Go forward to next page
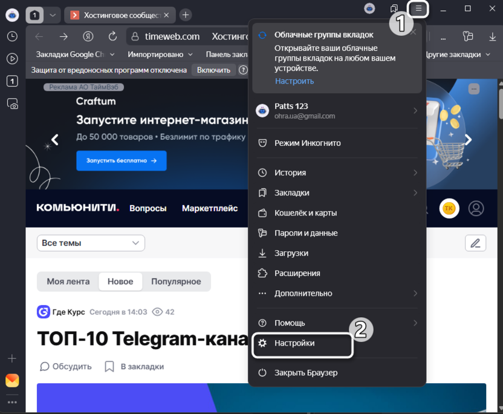The image size is (503, 414). click(63, 36)
